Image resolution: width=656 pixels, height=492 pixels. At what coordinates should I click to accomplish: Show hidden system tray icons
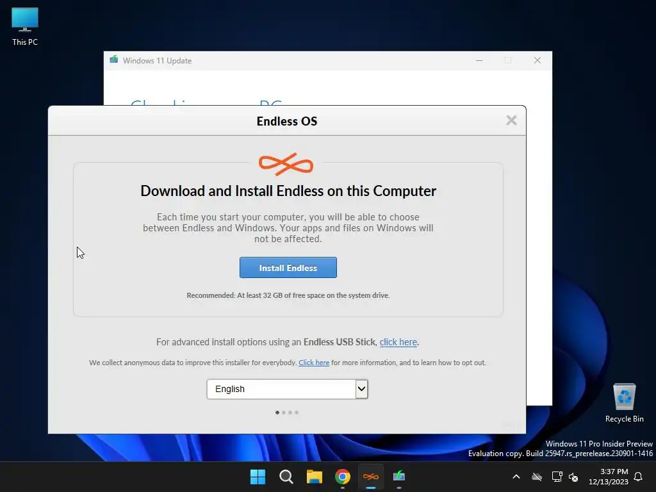[516, 477]
